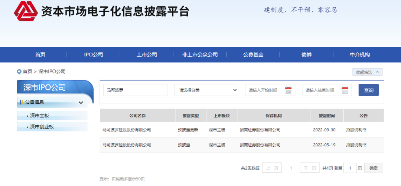This screenshot has width=401, height=186.
Task: Open 招股说明书 dated 2022-09-30
Action: 356,130
